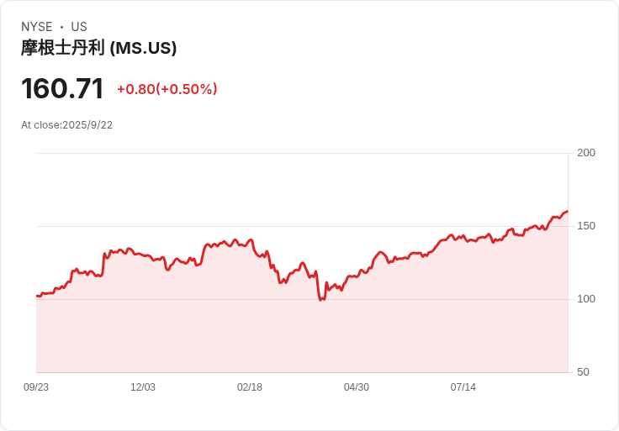619x431 pixels.
Task: Click the 200 label on price axis
Action: (x=586, y=153)
